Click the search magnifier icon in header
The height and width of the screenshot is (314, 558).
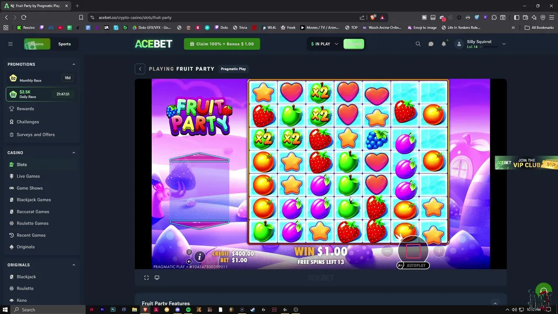(418, 44)
